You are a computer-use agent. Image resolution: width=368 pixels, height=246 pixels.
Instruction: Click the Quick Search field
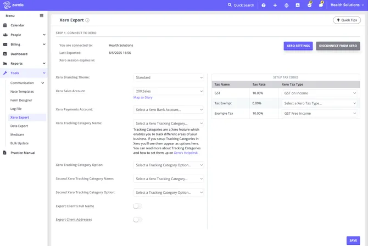click(x=244, y=5)
